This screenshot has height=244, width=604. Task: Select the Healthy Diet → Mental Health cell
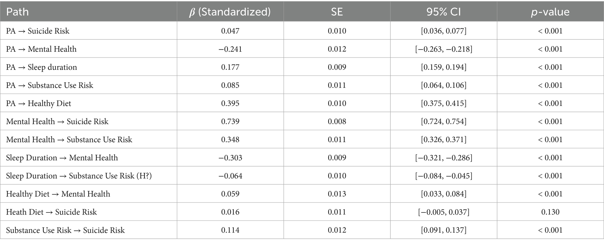click(58, 194)
